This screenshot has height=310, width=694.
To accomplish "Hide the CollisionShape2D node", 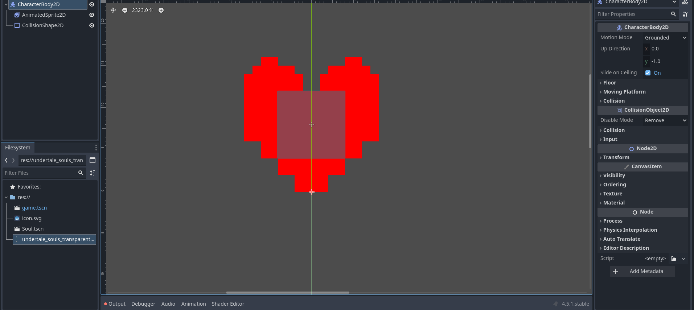I will [92, 25].
